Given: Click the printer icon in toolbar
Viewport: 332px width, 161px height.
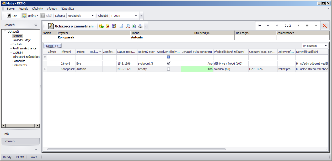Looking at the screenshot, I should pos(140,26).
